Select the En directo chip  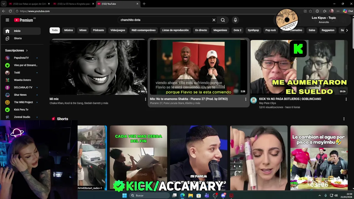coord(201,30)
